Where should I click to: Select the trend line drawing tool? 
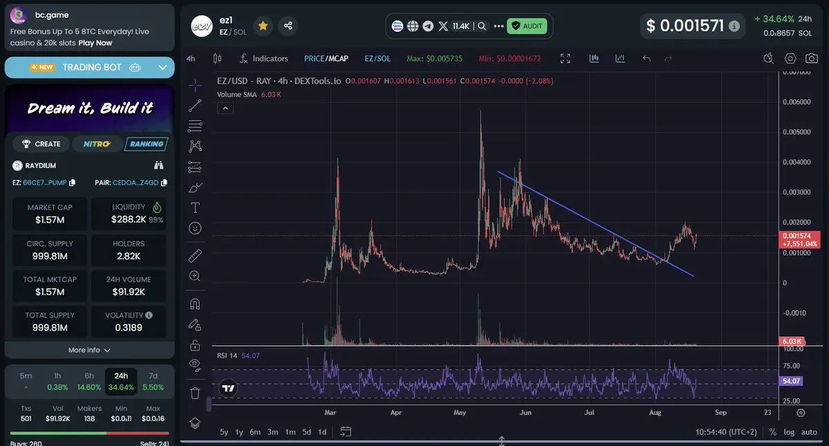(195, 105)
